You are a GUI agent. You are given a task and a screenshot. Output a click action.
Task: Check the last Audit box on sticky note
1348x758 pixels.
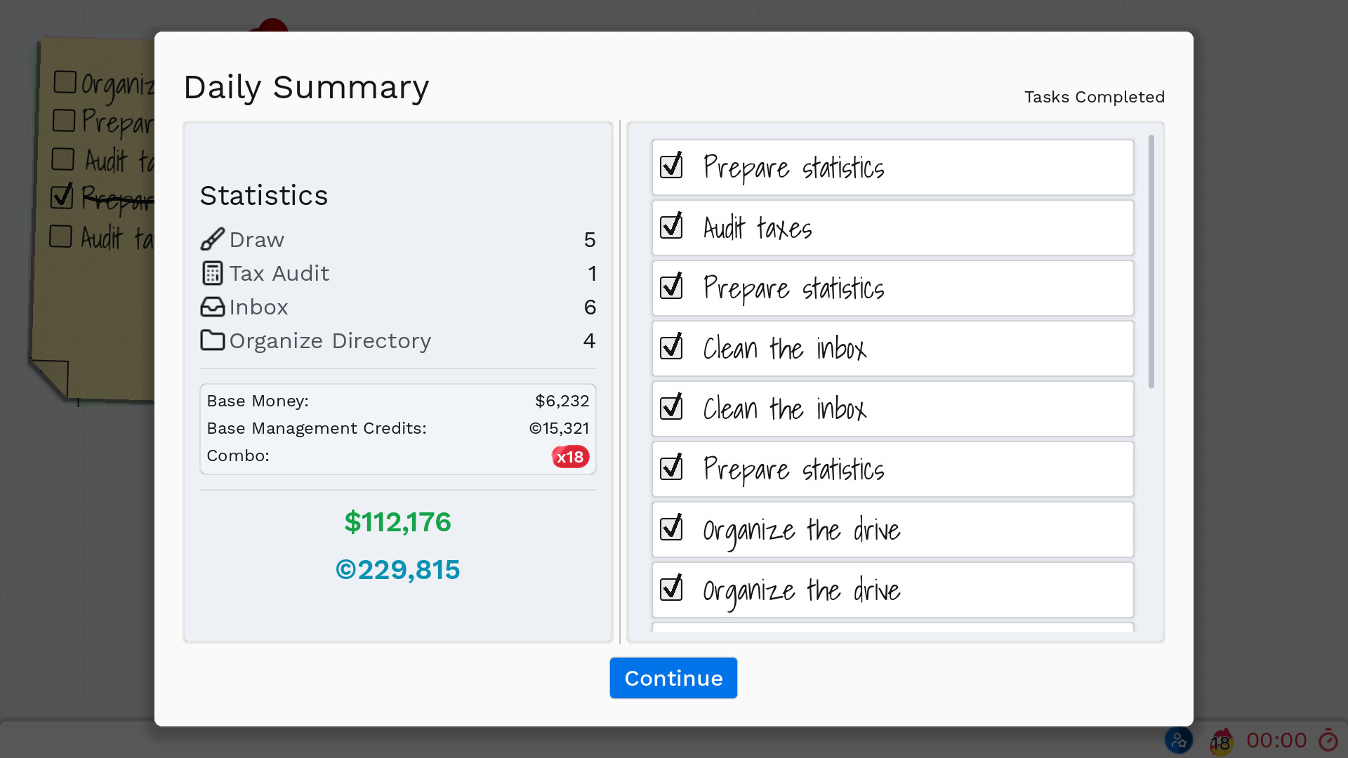coord(61,237)
